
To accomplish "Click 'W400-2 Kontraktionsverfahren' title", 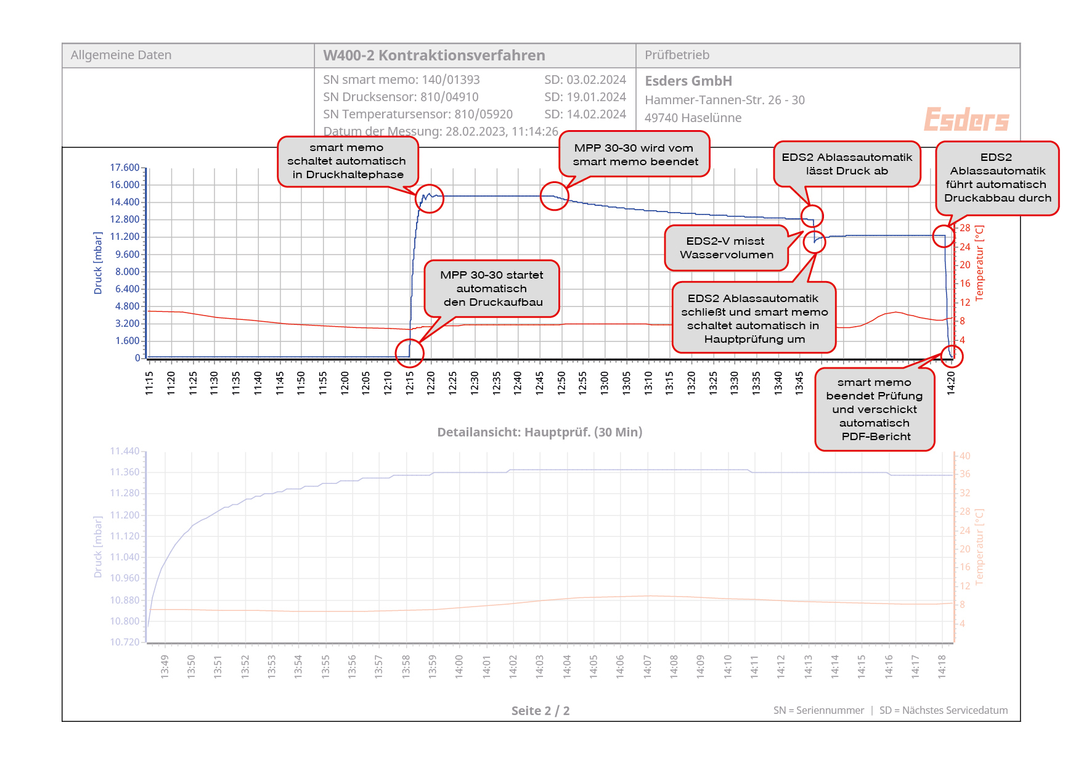I will [434, 55].
